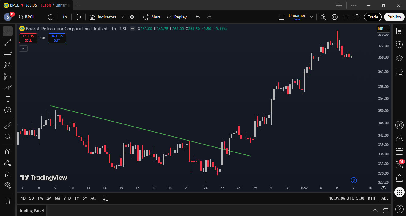Start bar Replay mode
The height and width of the screenshot is (216, 406).
pyautogui.click(x=177, y=17)
